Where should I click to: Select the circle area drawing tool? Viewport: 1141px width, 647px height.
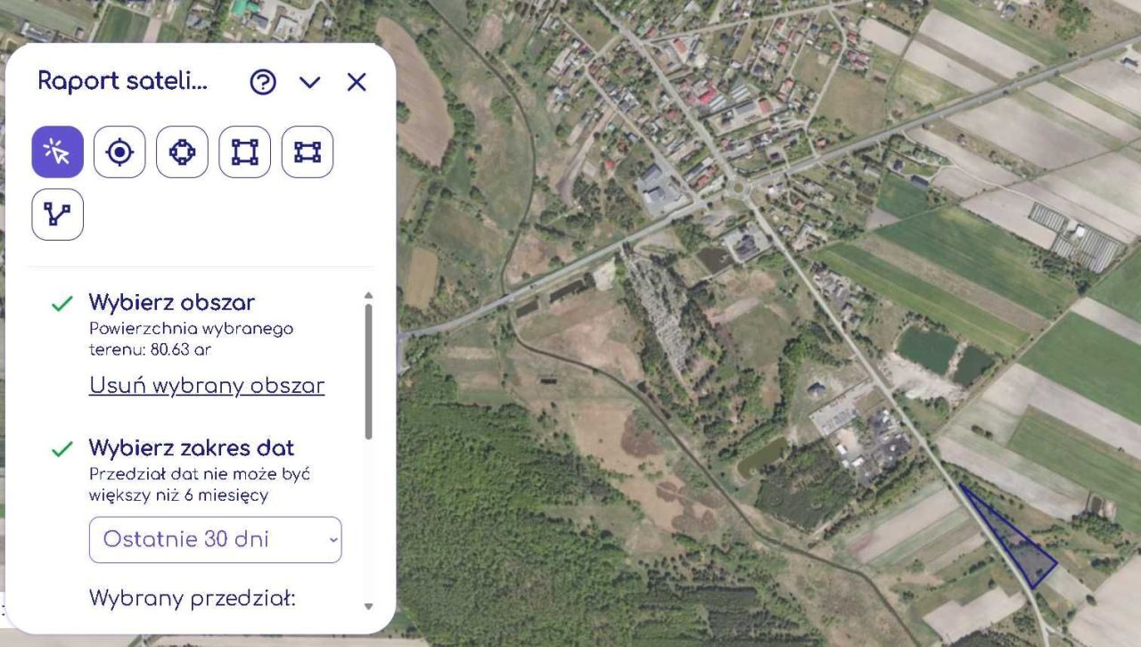pyautogui.click(x=182, y=152)
